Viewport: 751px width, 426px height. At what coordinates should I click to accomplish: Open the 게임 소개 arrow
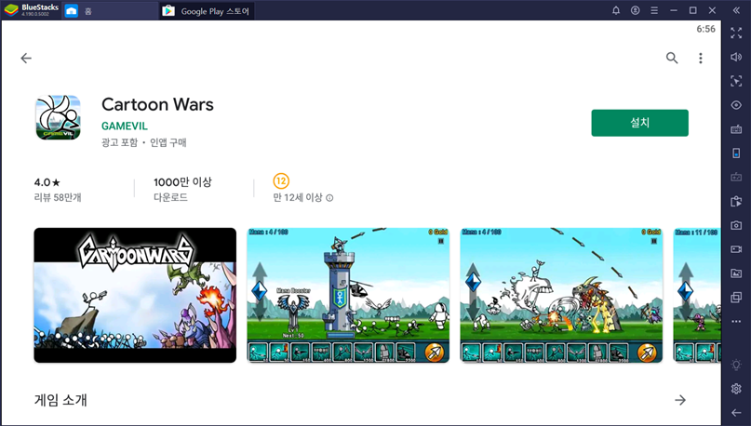coord(680,400)
